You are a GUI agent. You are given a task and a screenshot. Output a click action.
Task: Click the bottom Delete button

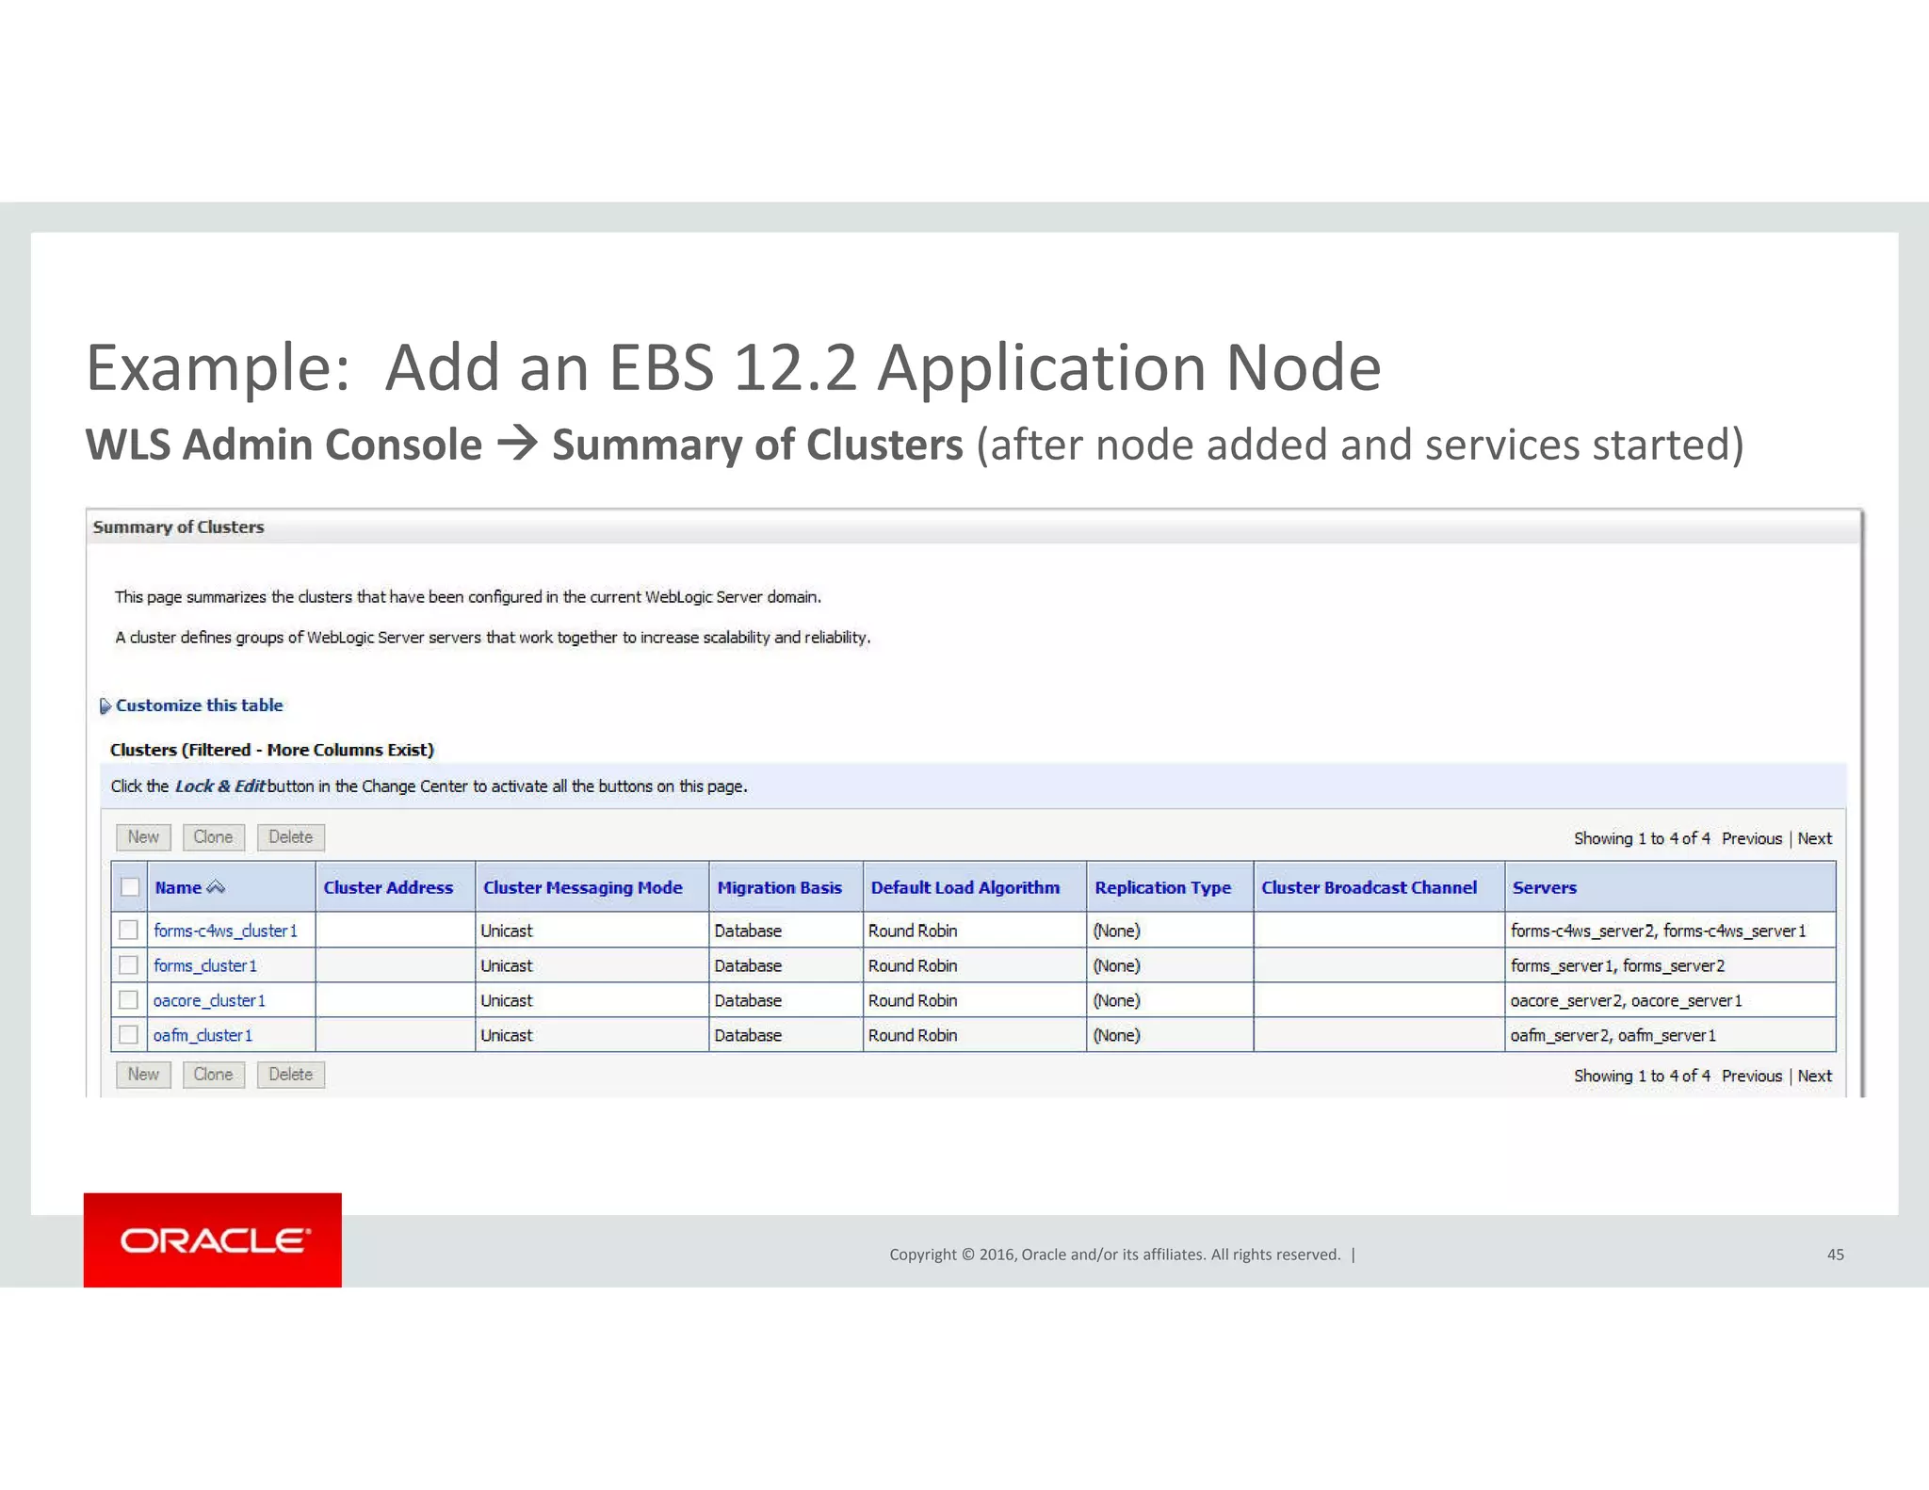290,1075
